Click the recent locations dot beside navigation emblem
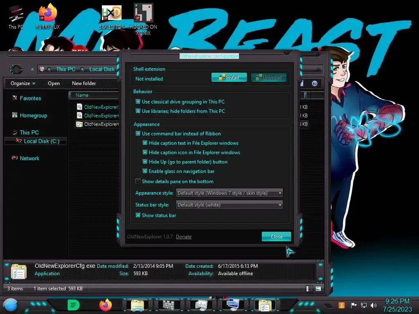The width and height of the screenshot is (419, 314). [32, 69]
